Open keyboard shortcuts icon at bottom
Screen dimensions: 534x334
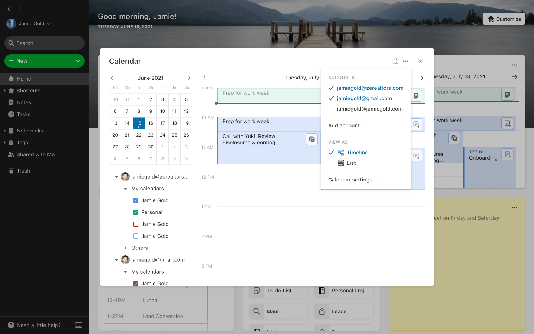click(x=79, y=325)
